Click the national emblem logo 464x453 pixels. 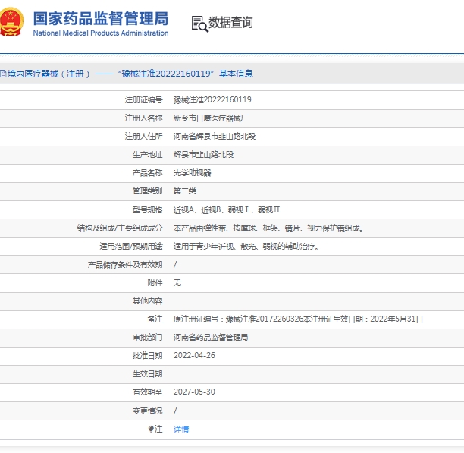11,22
